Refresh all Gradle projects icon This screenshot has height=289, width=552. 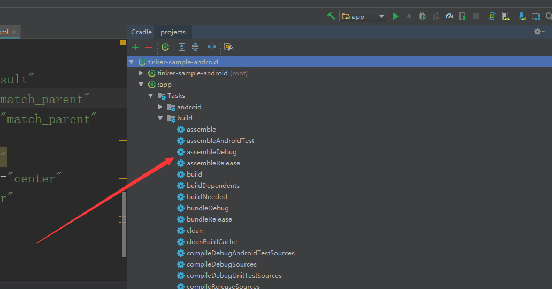click(x=165, y=47)
